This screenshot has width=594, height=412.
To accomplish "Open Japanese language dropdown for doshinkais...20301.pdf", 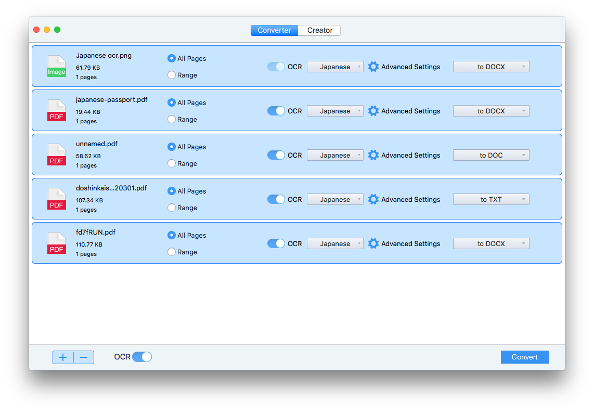I will [335, 199].
